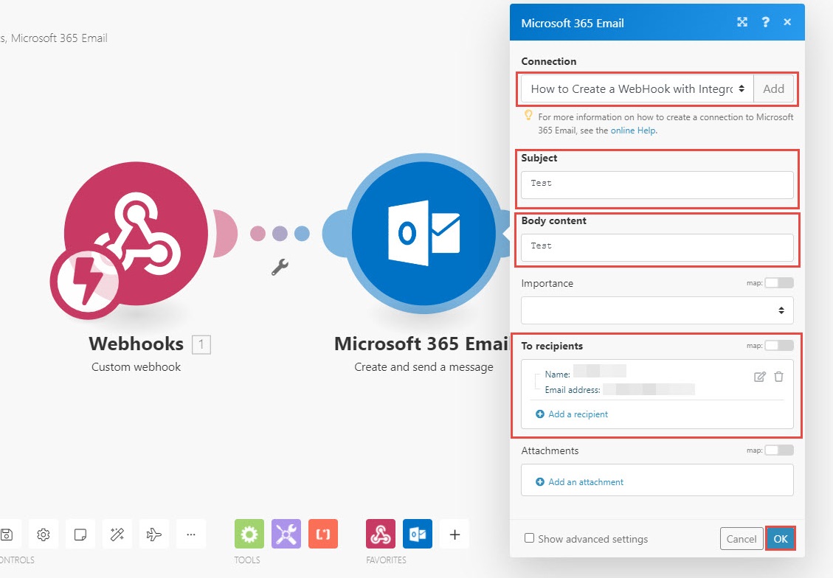Click the Microsoft 365 Email dialog title

(572, 23)
